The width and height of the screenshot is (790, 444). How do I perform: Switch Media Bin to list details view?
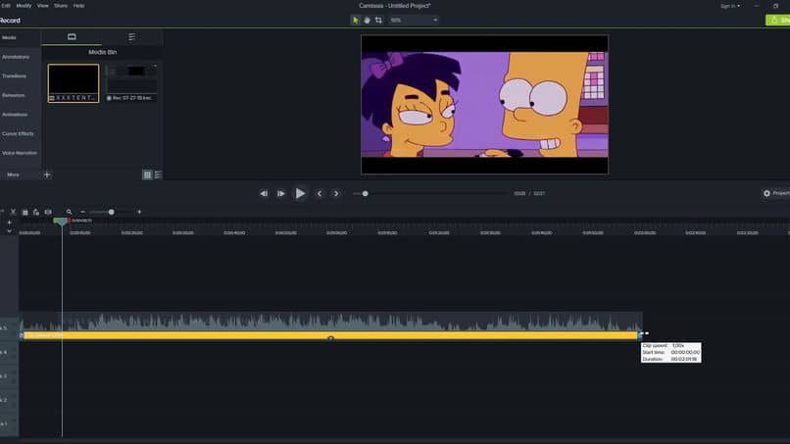tap(158, 174)
